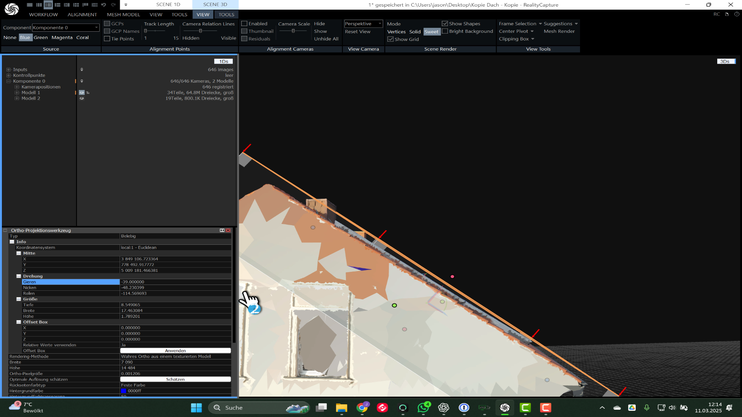Toggle visibility eye for Modell 2
This screenshot has height=417, width=742.
click(x=82, y=98)
